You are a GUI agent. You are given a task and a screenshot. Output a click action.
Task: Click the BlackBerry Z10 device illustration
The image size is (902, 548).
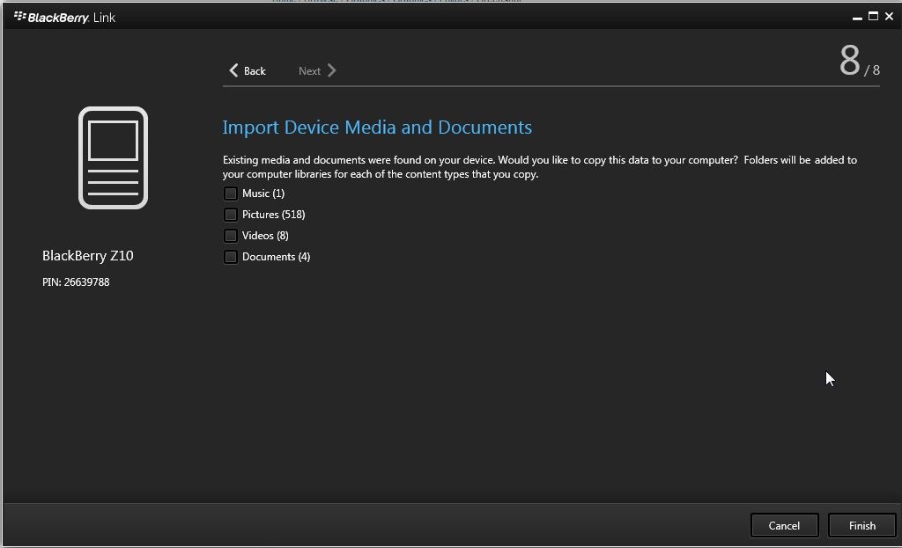click(x=113, y=157)
